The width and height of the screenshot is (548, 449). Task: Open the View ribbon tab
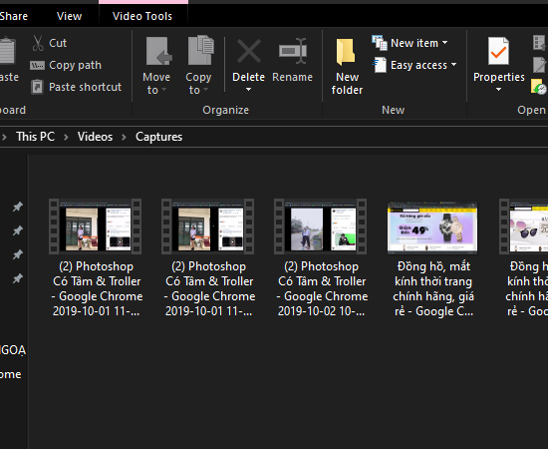point(69,16)
